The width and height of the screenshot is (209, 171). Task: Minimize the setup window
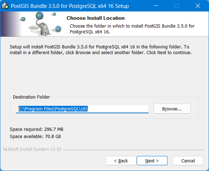point(155,6)
